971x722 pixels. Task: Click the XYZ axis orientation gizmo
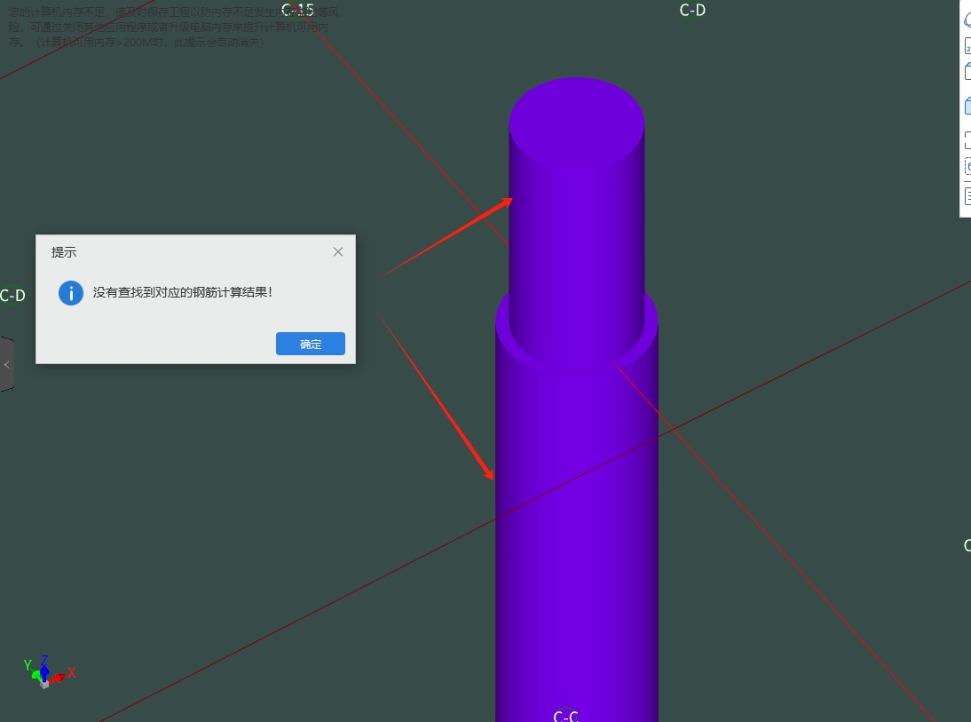(x=48, y=671)
